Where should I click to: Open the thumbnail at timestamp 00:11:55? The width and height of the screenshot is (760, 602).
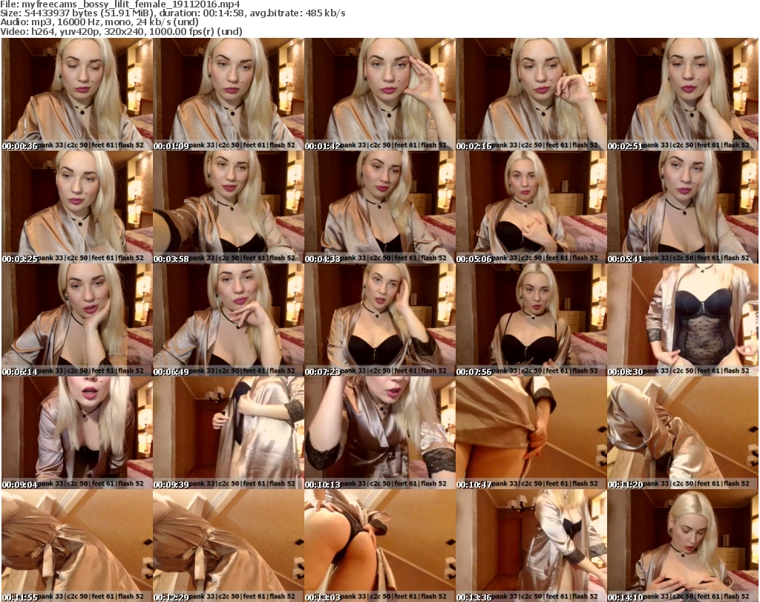[77, 546]
